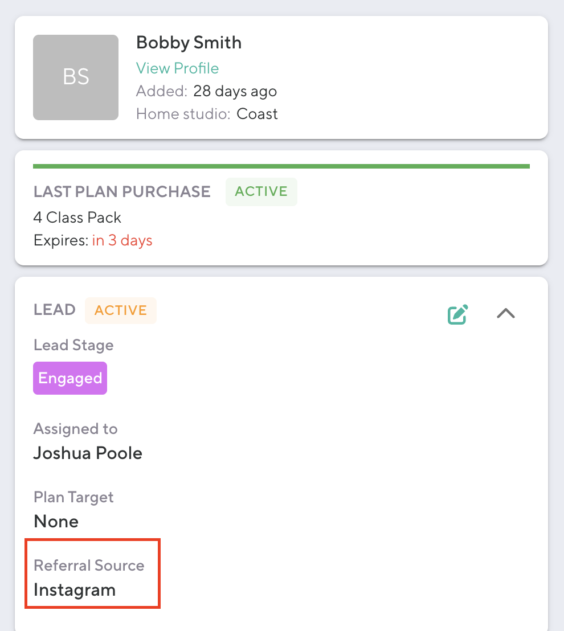The width and height of the screenshot is (564, 631).
Task: Click the Bobby Smith name heading
Action: (x=189, y=43)
